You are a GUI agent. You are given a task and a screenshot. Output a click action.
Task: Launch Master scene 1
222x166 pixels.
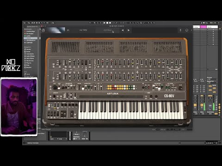coord(208,30)
